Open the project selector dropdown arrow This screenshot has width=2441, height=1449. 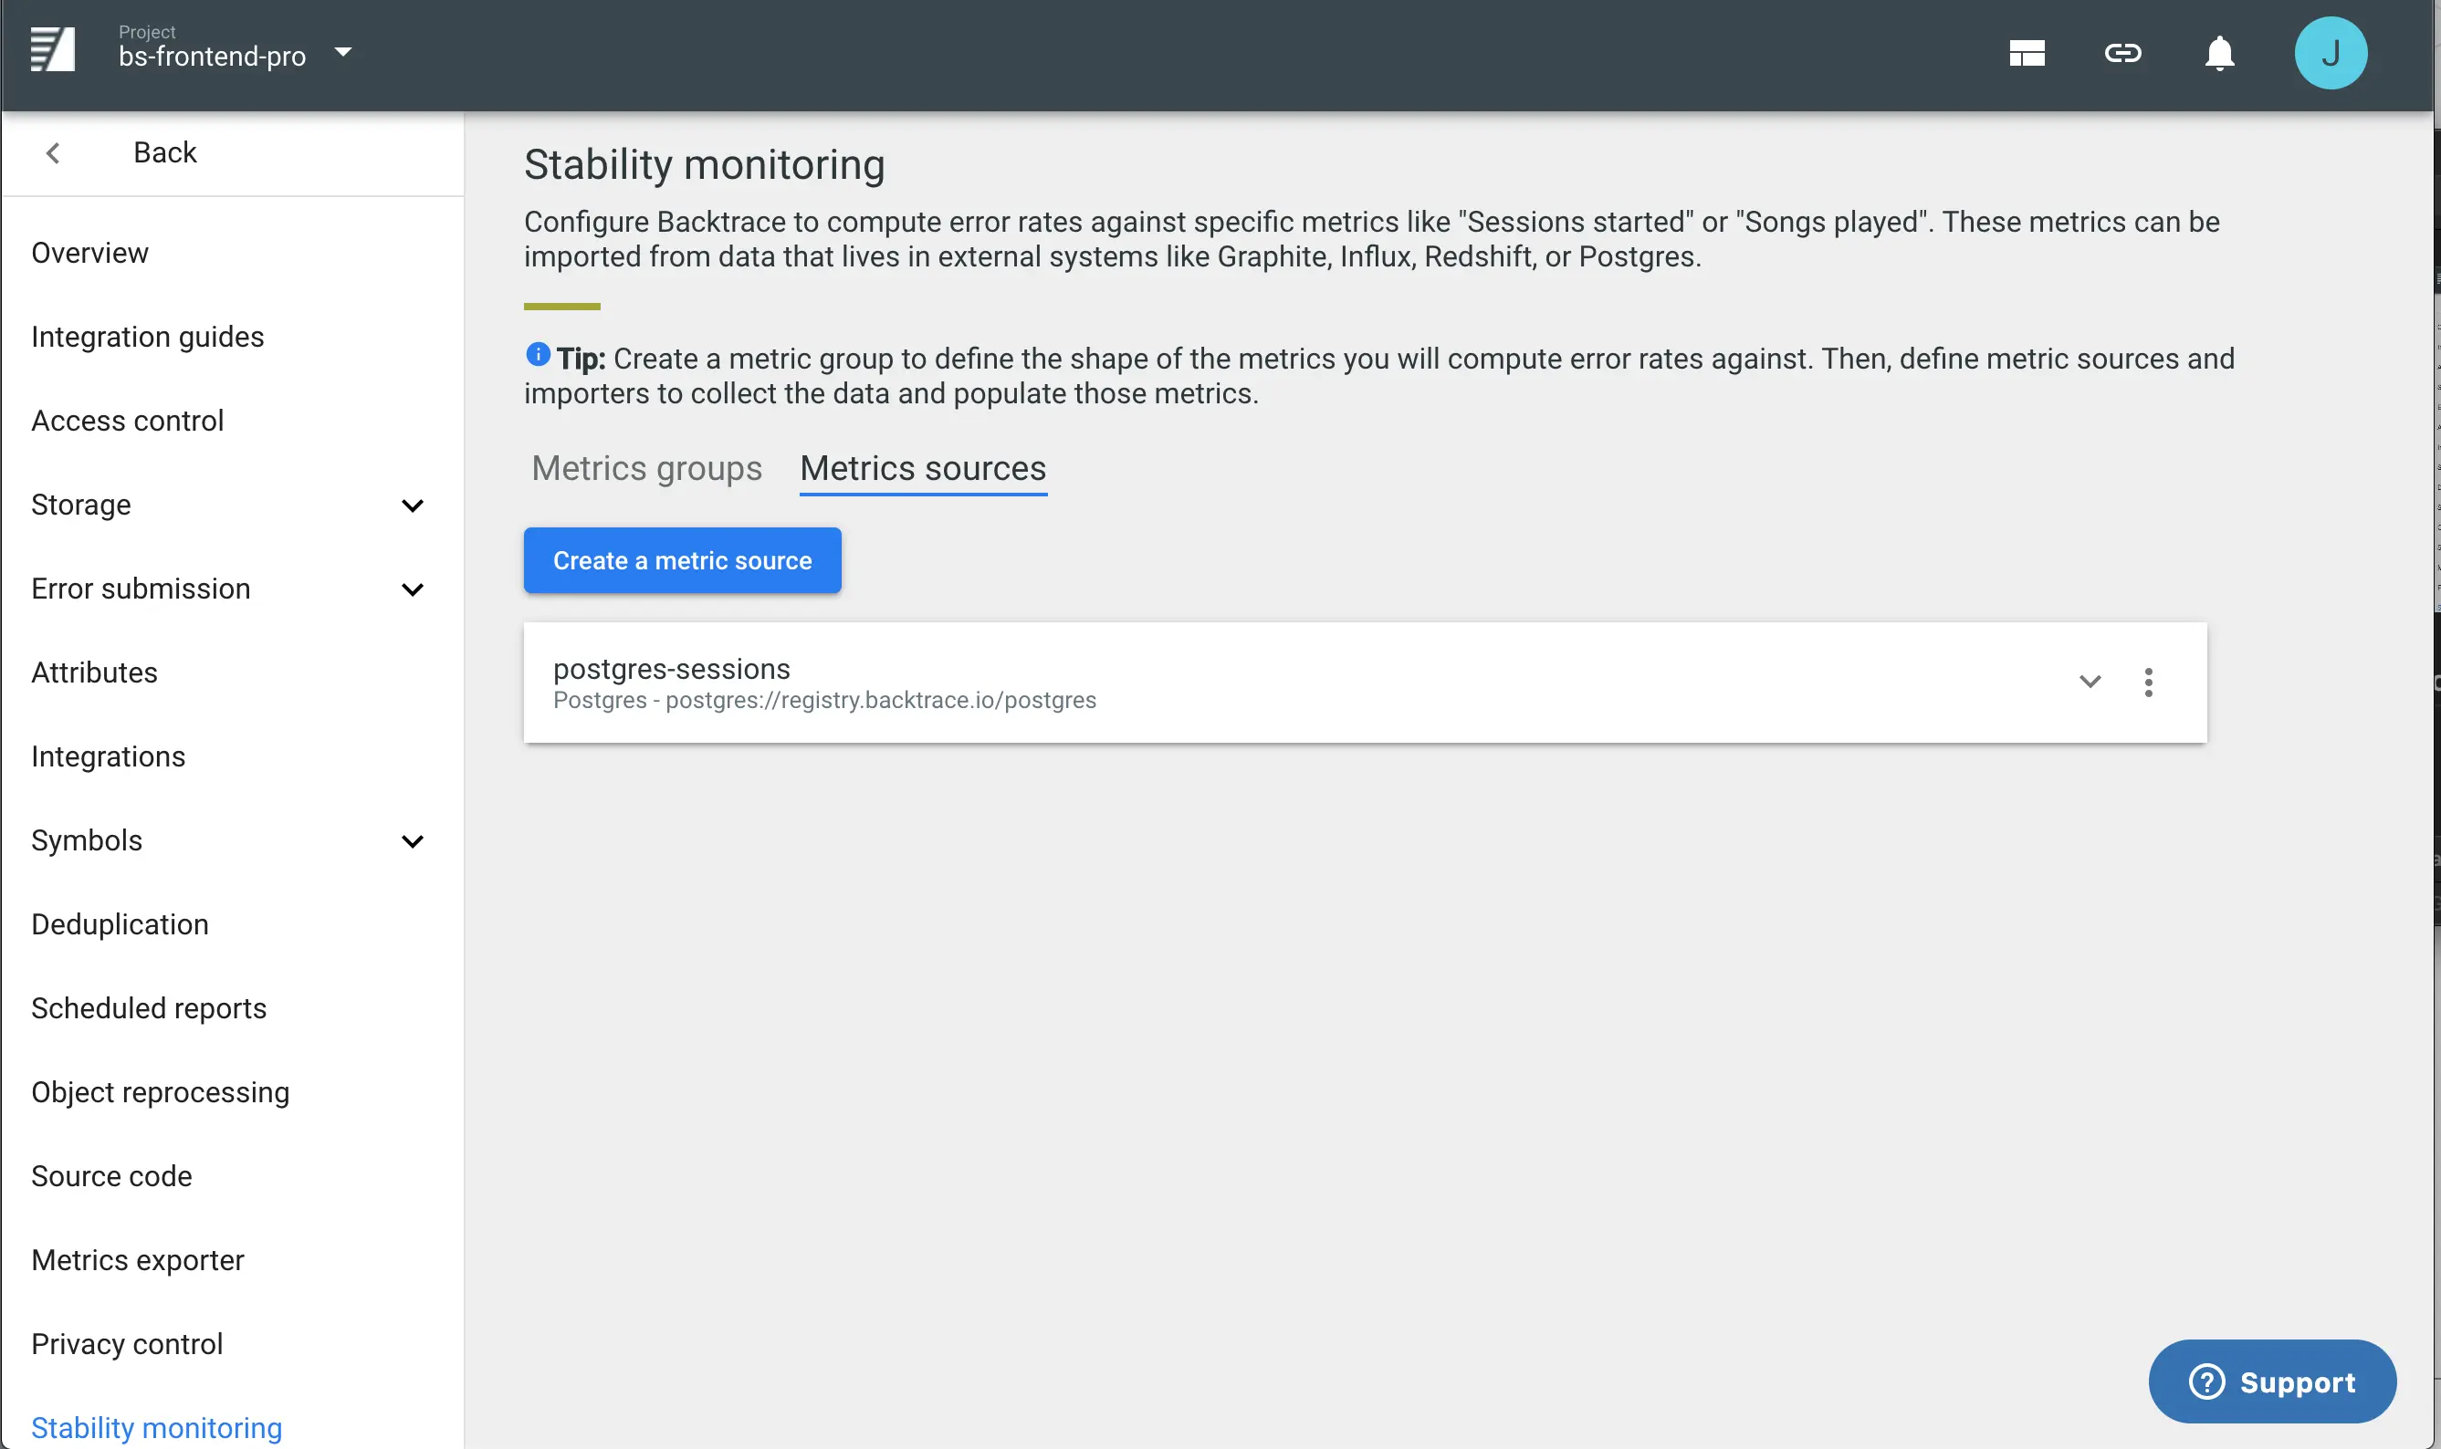[343, 52]
